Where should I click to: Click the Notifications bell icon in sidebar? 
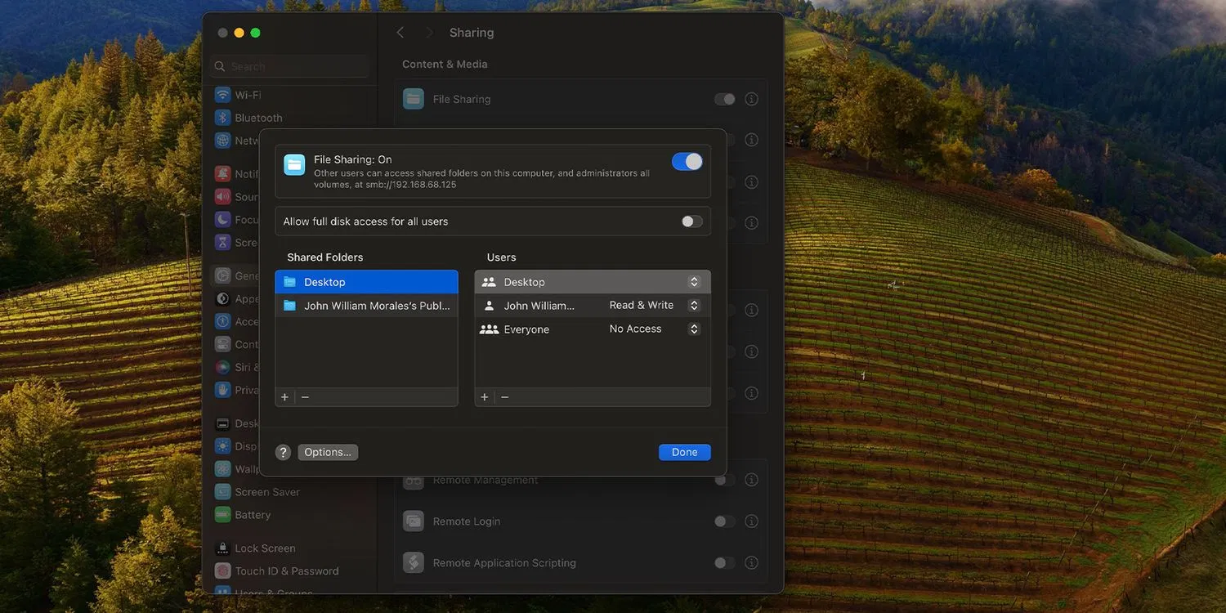[222, 173]
